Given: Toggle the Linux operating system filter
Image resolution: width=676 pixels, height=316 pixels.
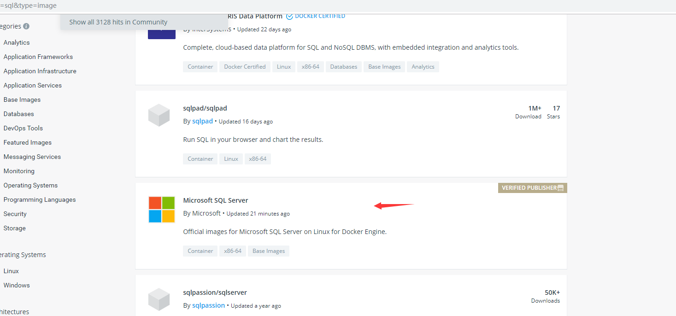Looking at the screenshot, I should pyautogui.click(x=11, y=271).
